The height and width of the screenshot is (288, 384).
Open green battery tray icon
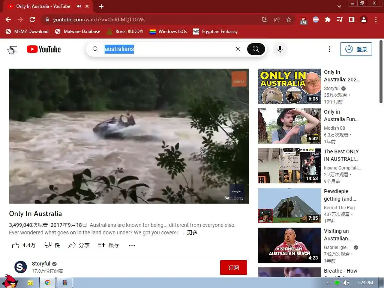337,283
